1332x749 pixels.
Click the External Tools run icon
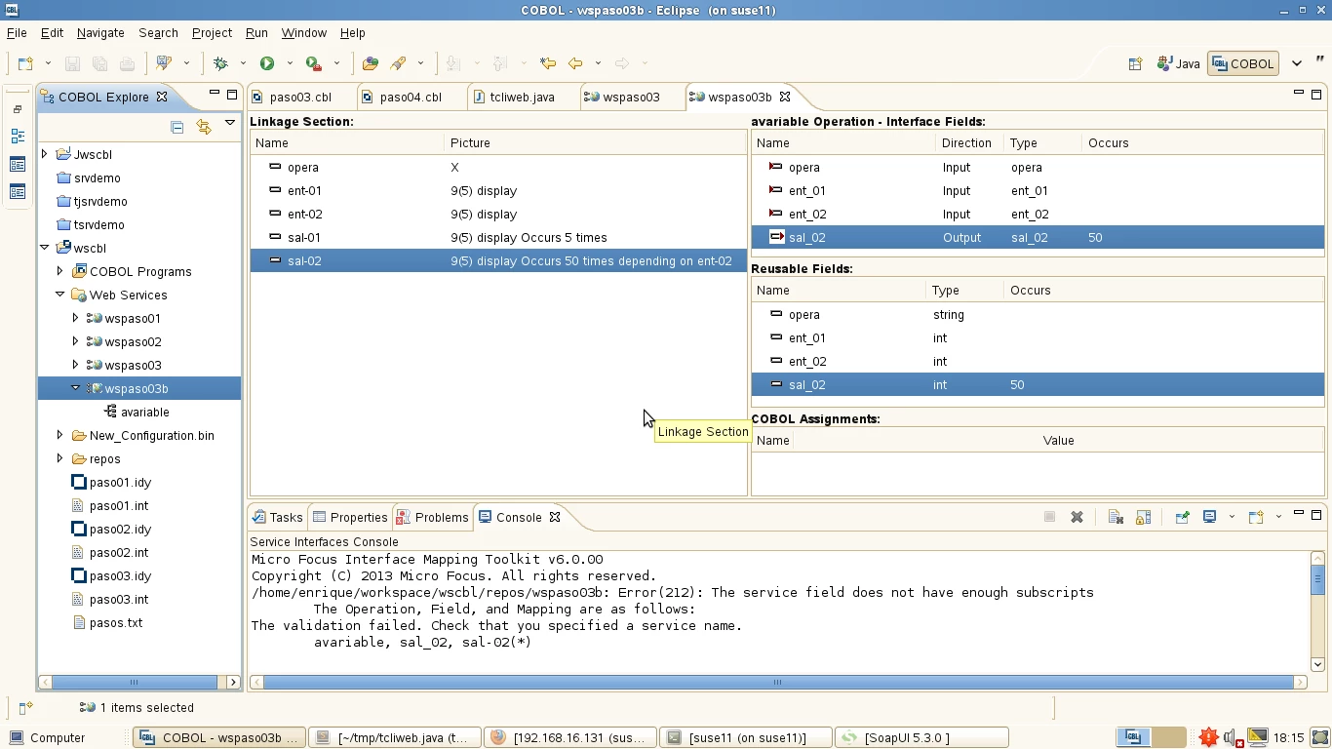click(313, 63)
